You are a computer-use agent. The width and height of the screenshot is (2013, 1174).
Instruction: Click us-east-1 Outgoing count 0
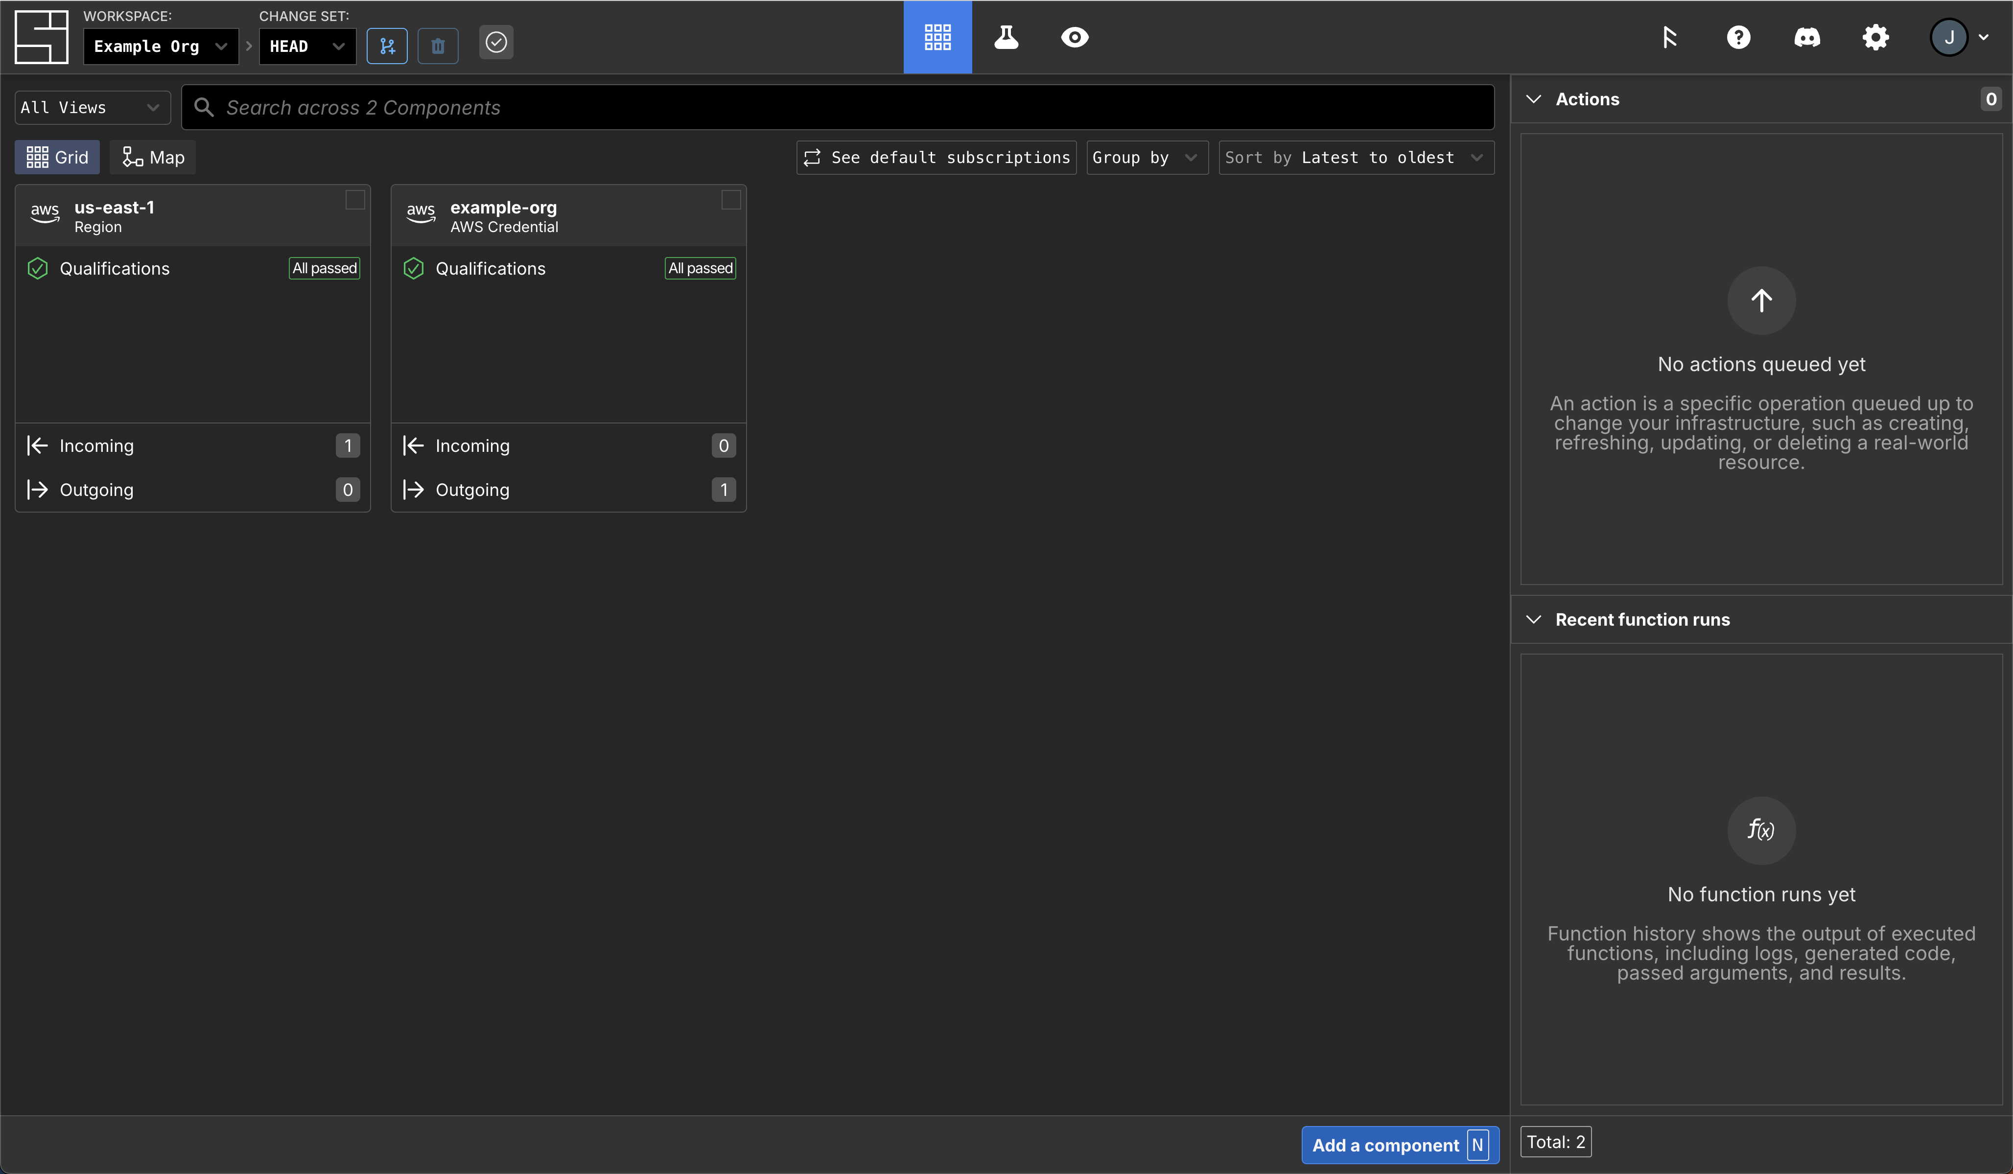(348, 490)
